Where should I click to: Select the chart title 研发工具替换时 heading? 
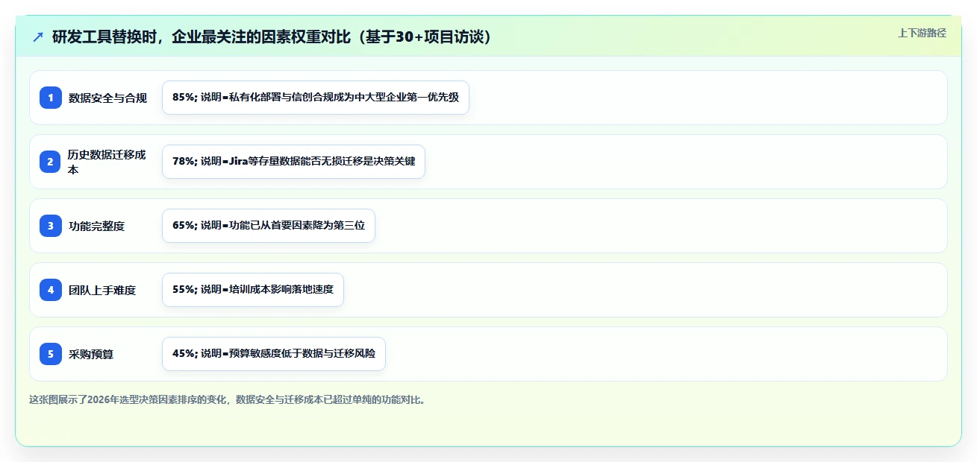[x=272, y=37]
